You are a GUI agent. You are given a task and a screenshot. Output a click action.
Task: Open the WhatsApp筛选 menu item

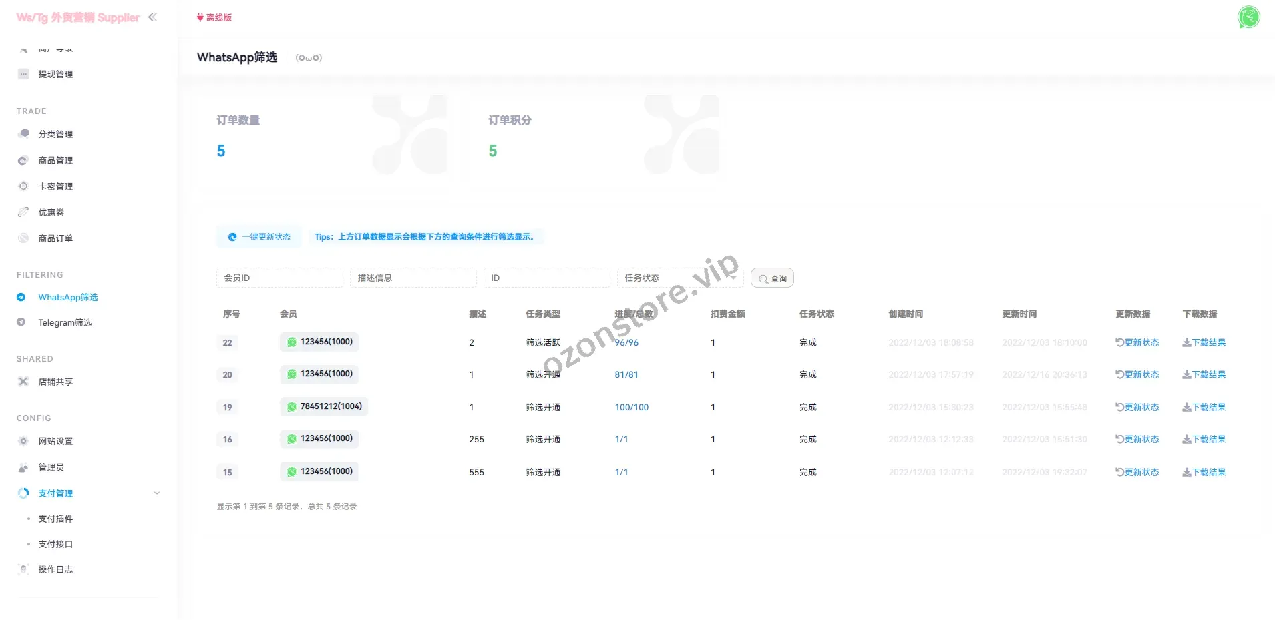tap(67, 297)
